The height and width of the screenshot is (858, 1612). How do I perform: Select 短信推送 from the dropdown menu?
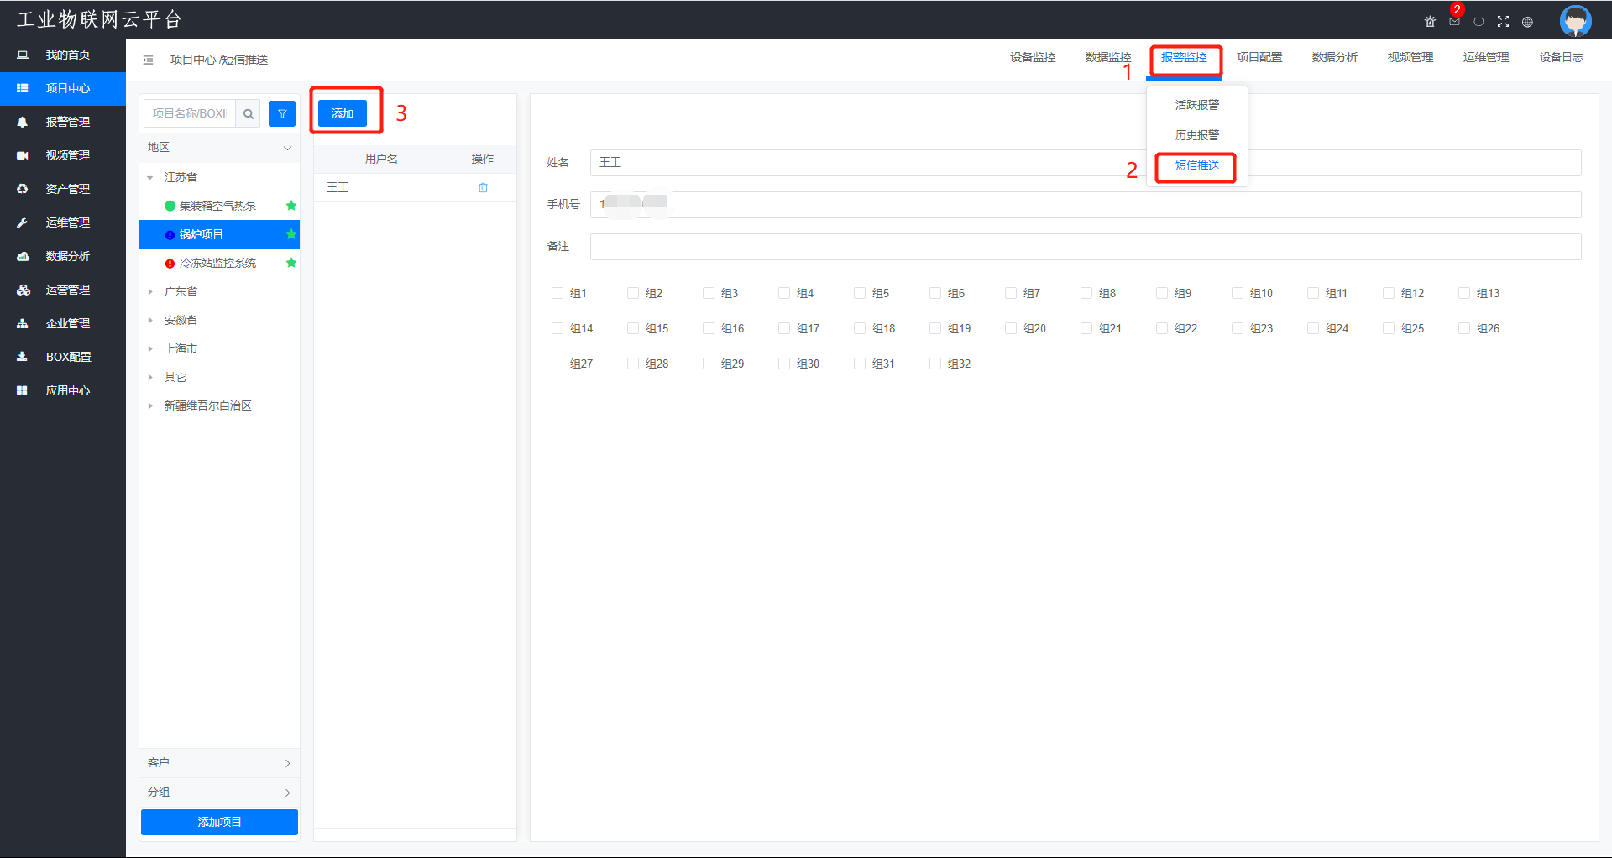[1197, 165]
